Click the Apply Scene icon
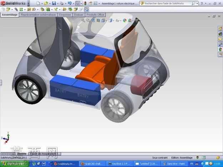 click(x=130, y=21)
